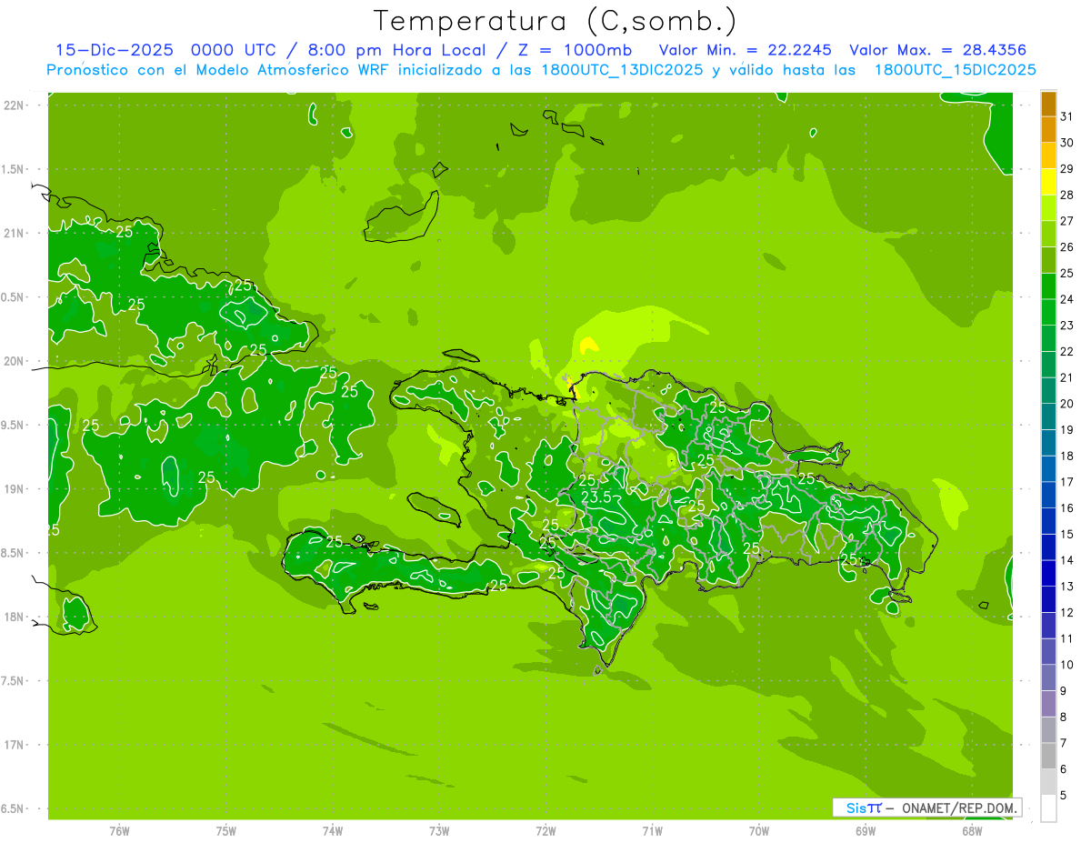Click the purple legend swatch between 8 and 9
Screen dimensions: 1091x843
pyautogui.click(x=1048, y=704)
